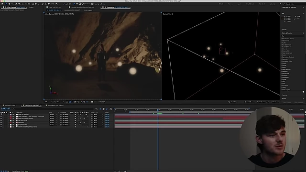Open the Properties panel menu icon
Screen dimensions: 306x172
[x=303, y=7]
